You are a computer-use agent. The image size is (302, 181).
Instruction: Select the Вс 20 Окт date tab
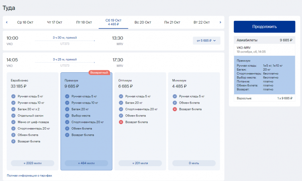(143, 22)
